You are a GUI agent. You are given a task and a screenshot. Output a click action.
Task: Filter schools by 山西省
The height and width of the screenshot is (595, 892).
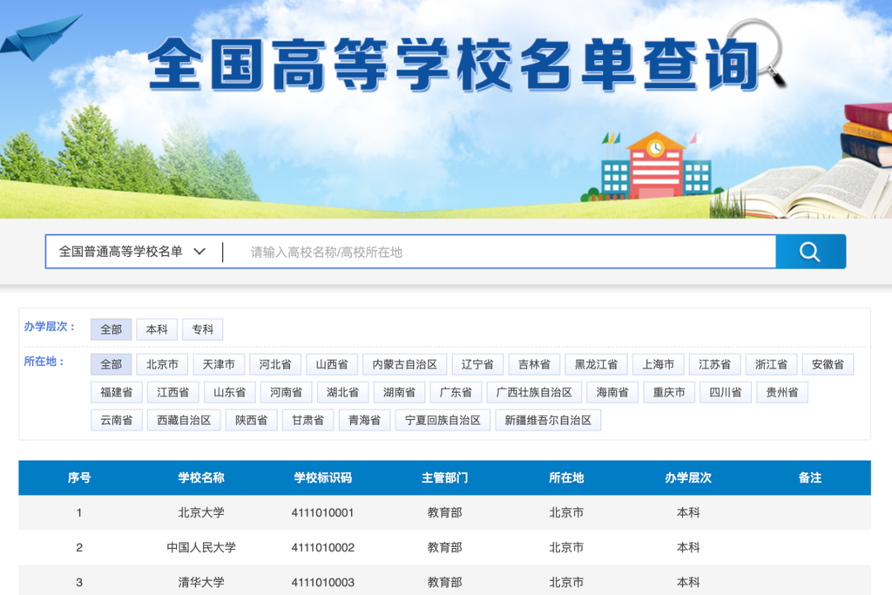[332, 364]
